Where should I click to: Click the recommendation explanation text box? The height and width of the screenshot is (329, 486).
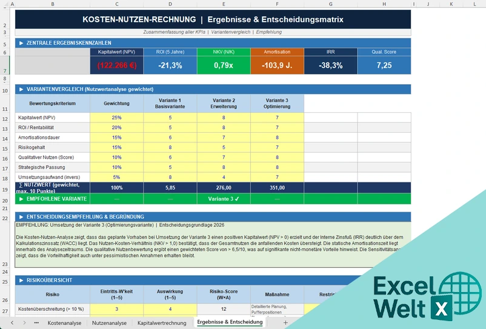coord(213,244)
